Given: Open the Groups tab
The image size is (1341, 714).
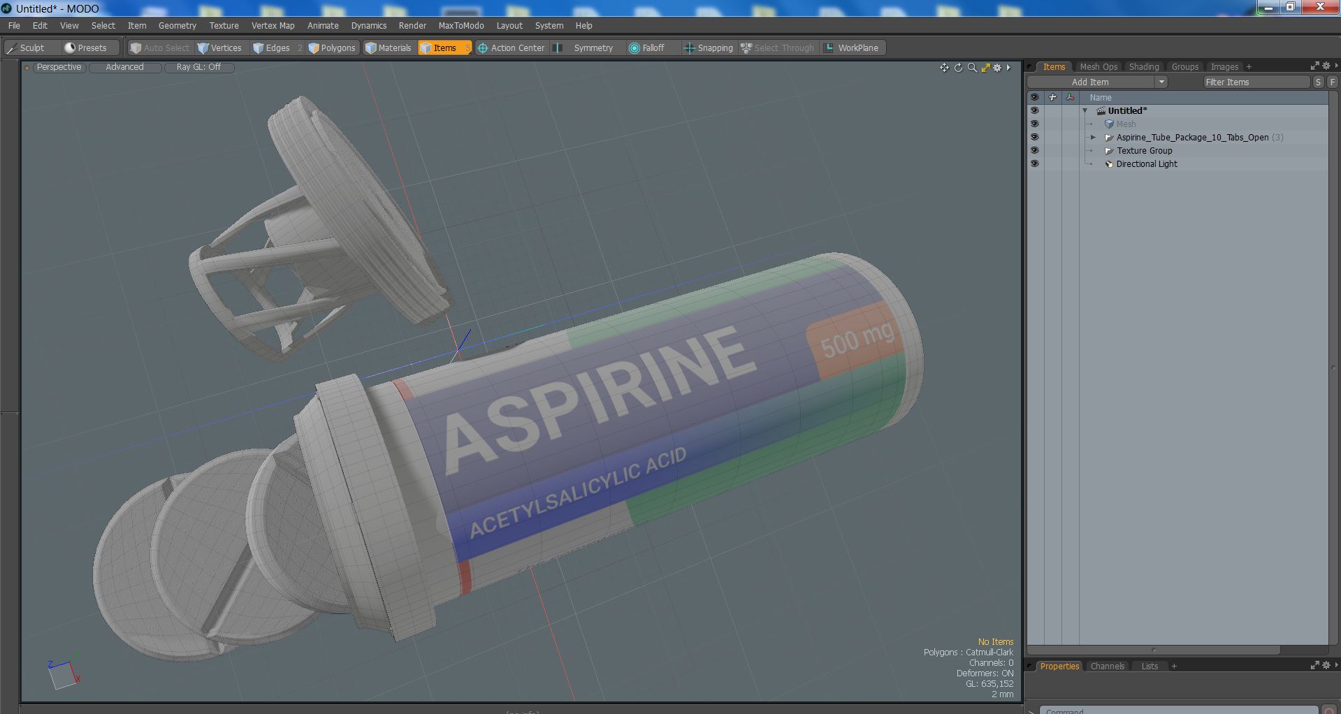Looking at the screenshot, I should [1184, 66].
